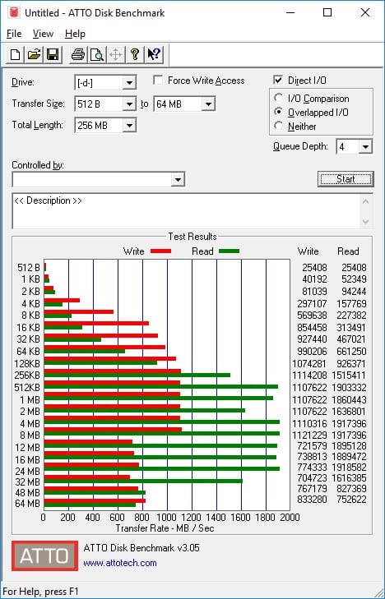Click the red ATTO logo
This screenshot has height=599, width=385.
pyautogui.click(x=44, y=555)
